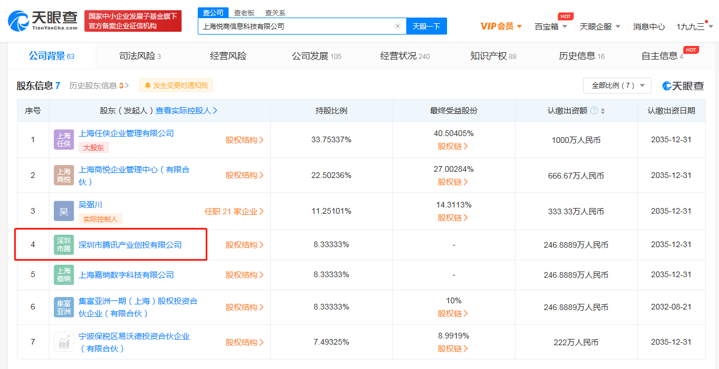Click the 深圳市腾 company avatar icon
Screen dimensions: 719x369
tap(63, 244)
